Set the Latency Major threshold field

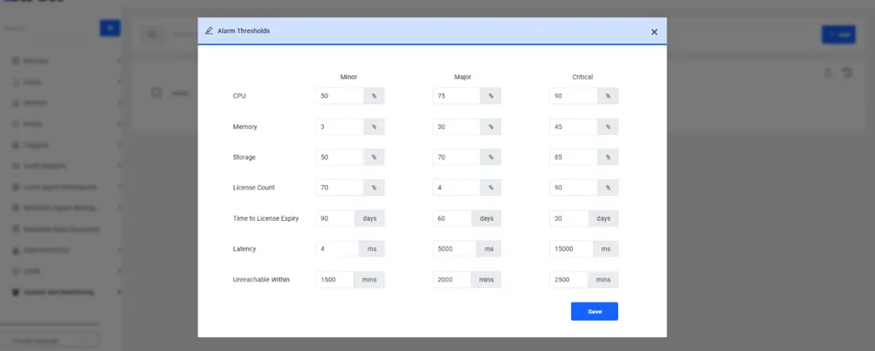click(x=454, y=248)
